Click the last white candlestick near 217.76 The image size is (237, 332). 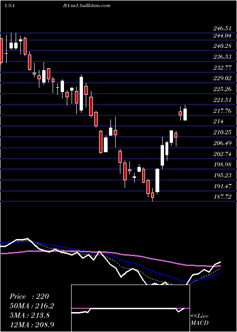click(x=185, y=114)
